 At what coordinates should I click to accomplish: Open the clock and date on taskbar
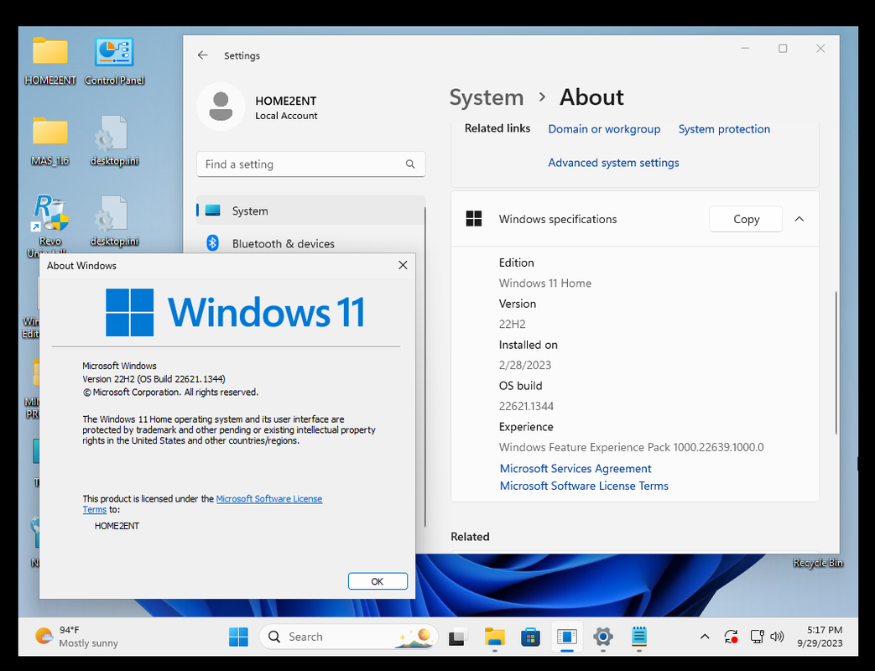point(819,637)
